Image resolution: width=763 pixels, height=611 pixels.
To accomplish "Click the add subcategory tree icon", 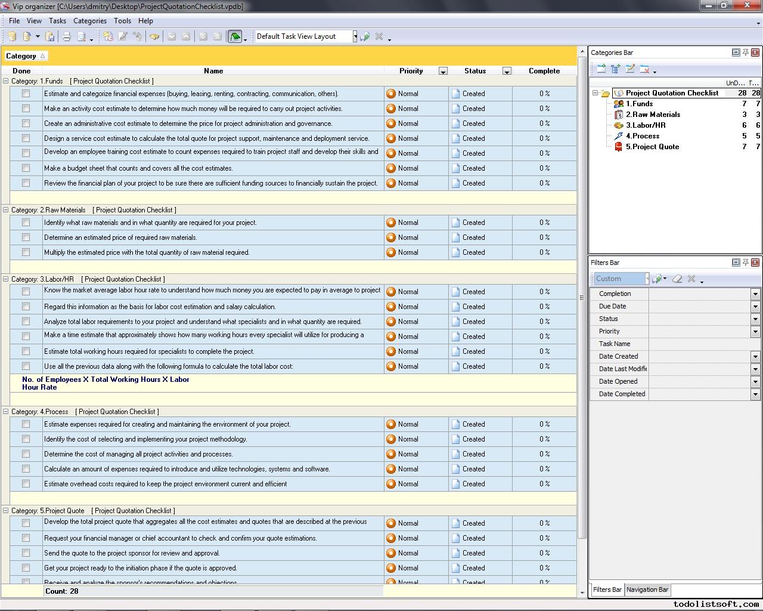I will pyautogui.click(x=616, y=69).
